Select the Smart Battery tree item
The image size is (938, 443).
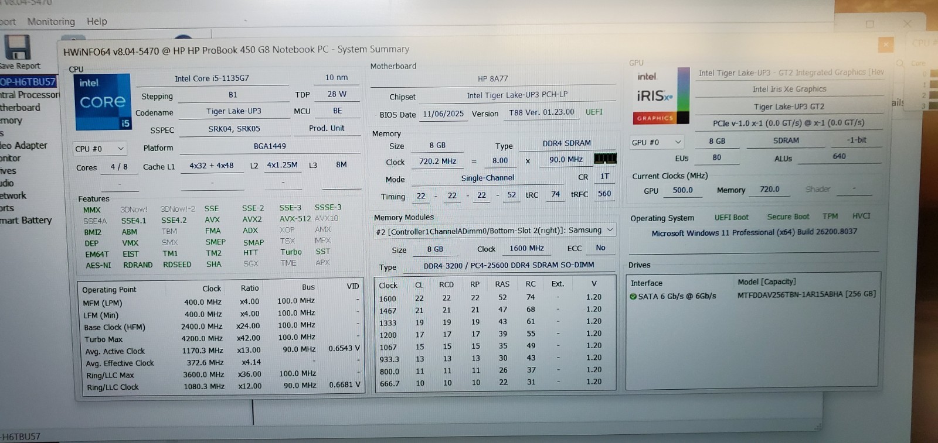click(26, 221)
